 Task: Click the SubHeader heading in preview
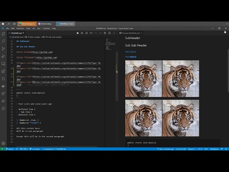[x=132, y=38]
